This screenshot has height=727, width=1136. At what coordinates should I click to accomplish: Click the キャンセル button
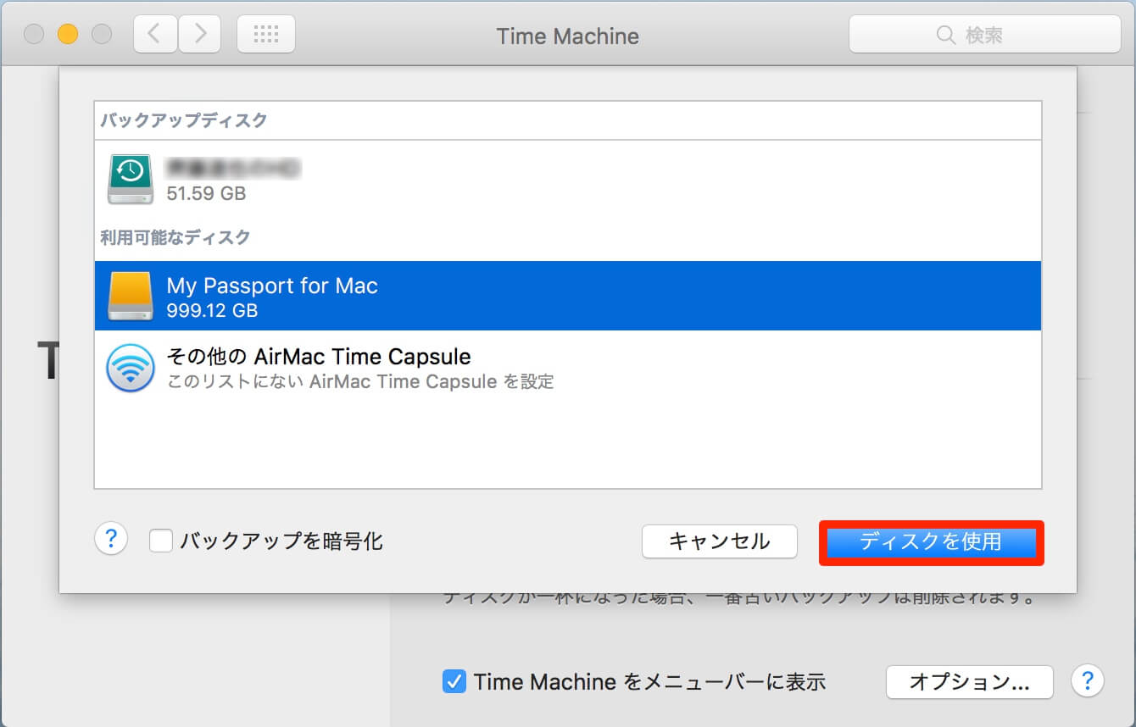click(719, 541)
